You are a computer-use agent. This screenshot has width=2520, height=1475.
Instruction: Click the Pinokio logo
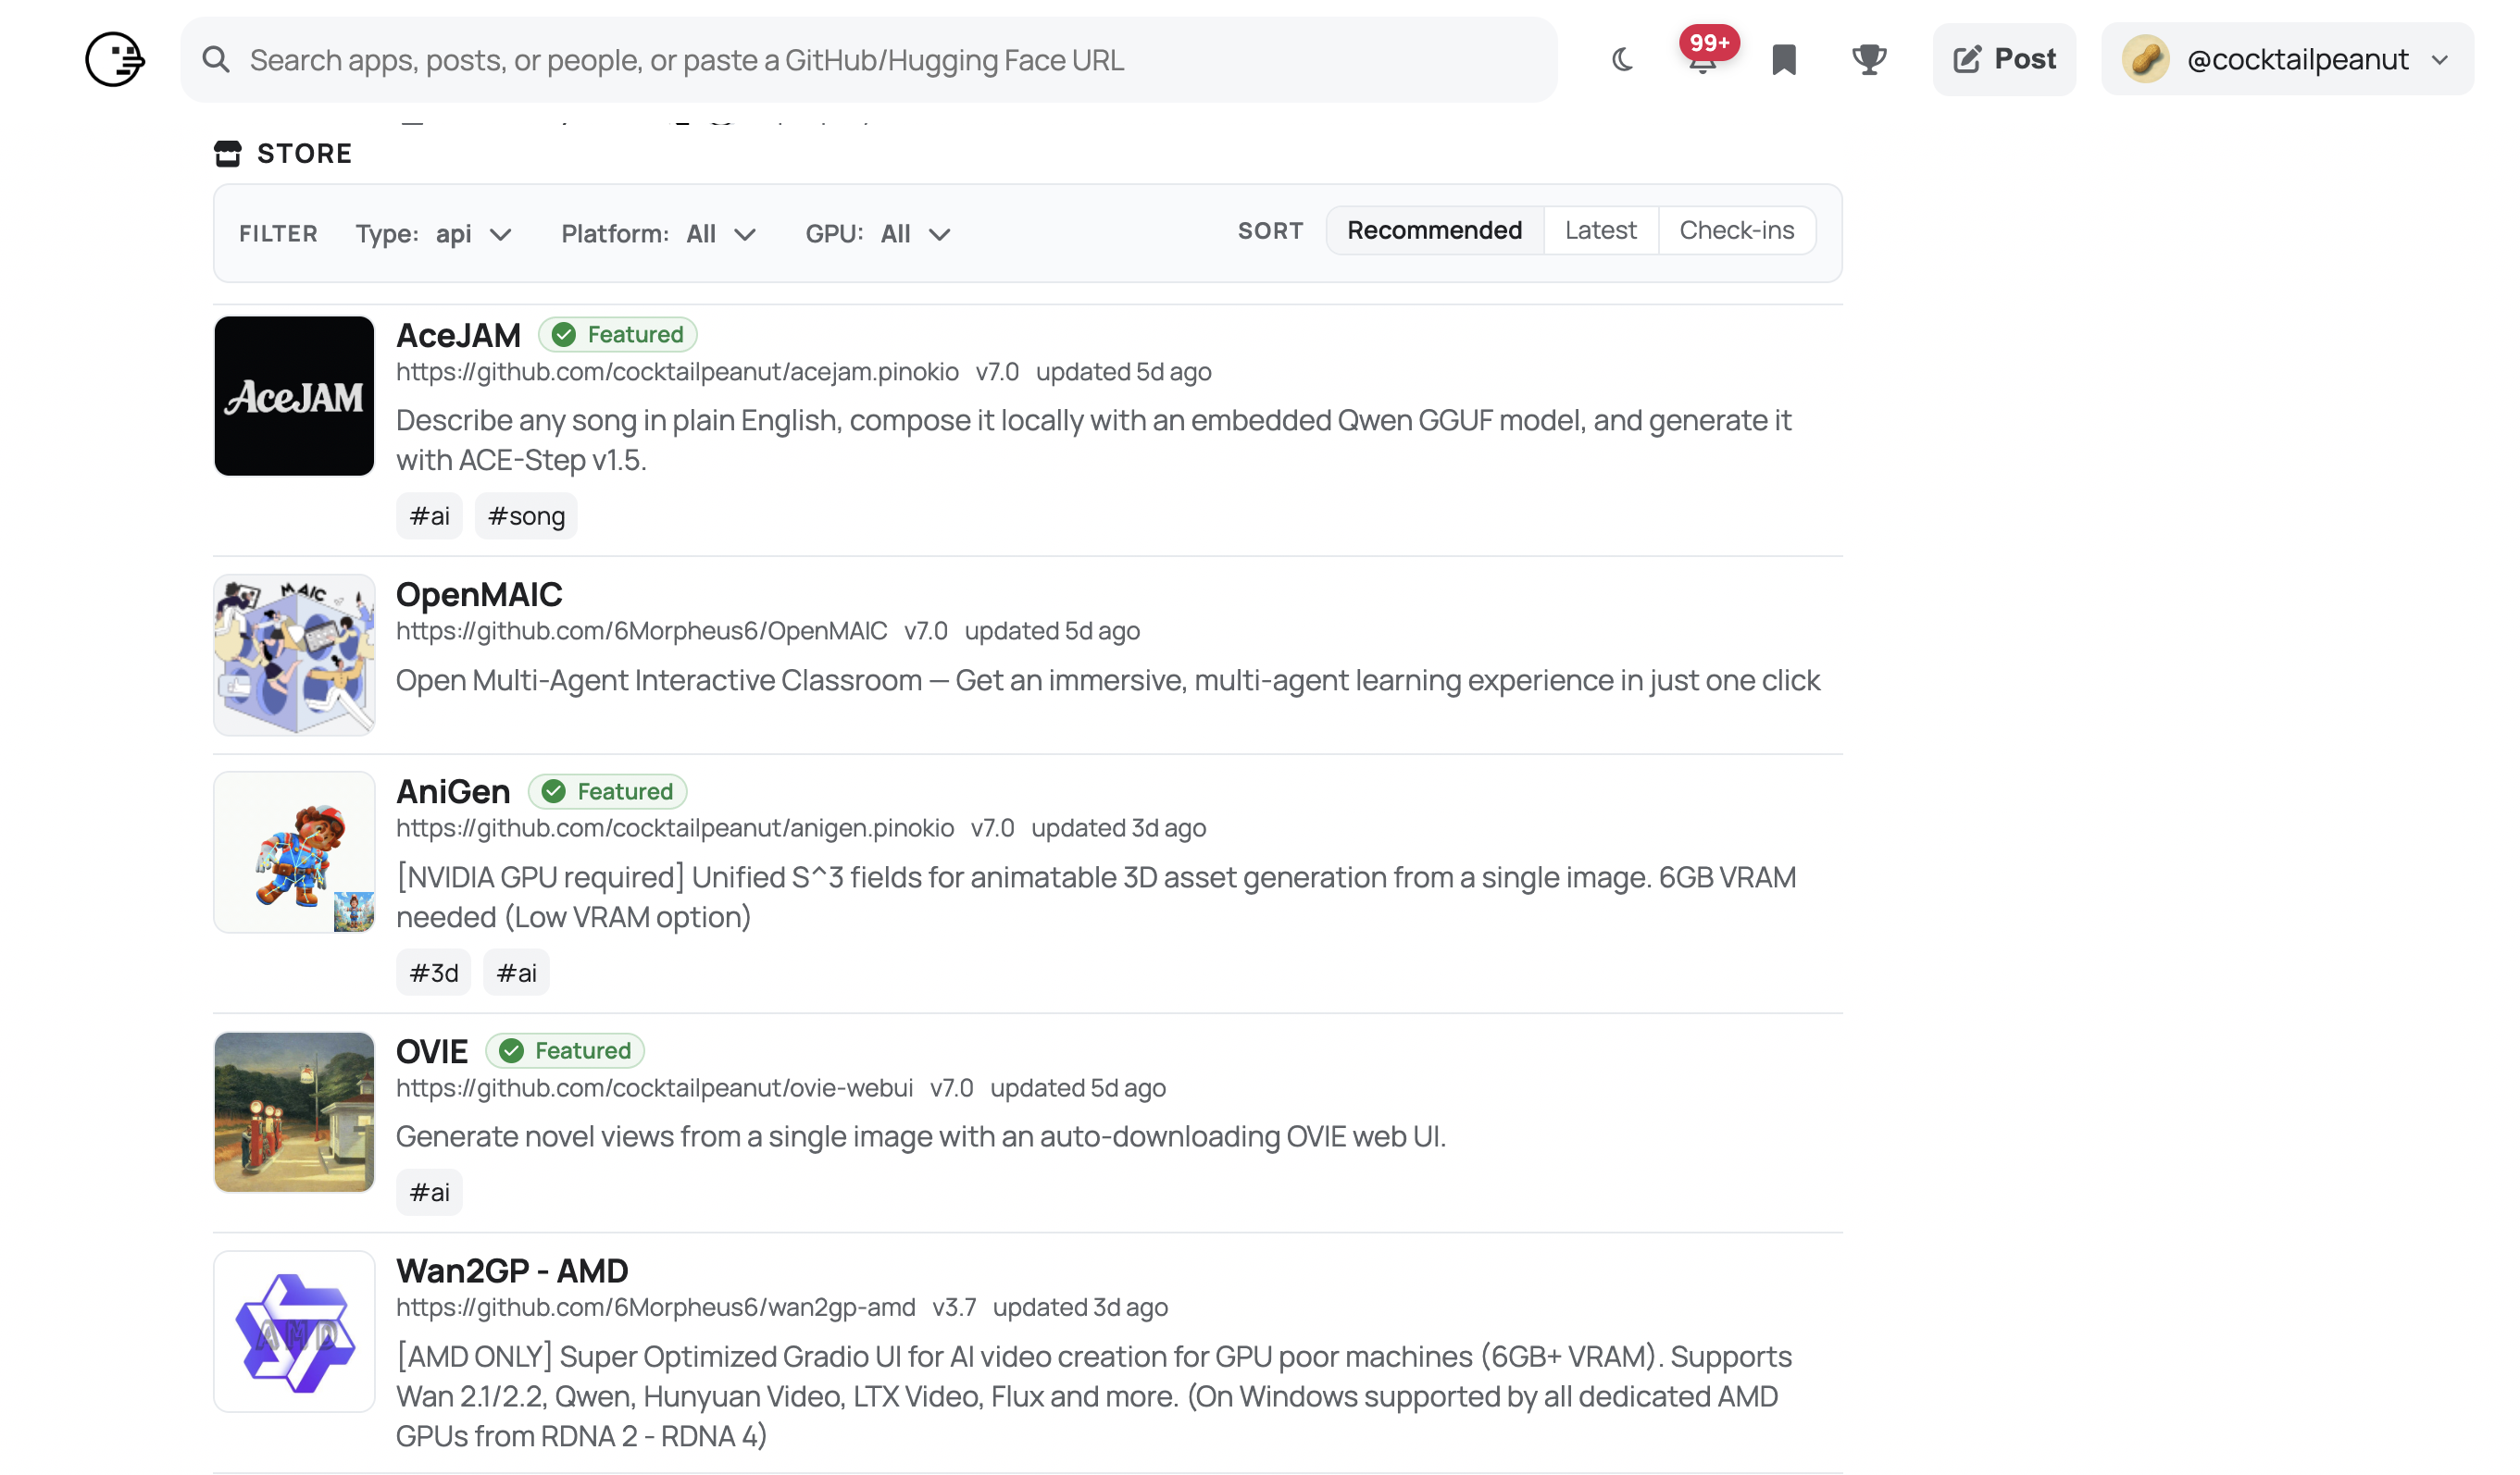point(114,59)
